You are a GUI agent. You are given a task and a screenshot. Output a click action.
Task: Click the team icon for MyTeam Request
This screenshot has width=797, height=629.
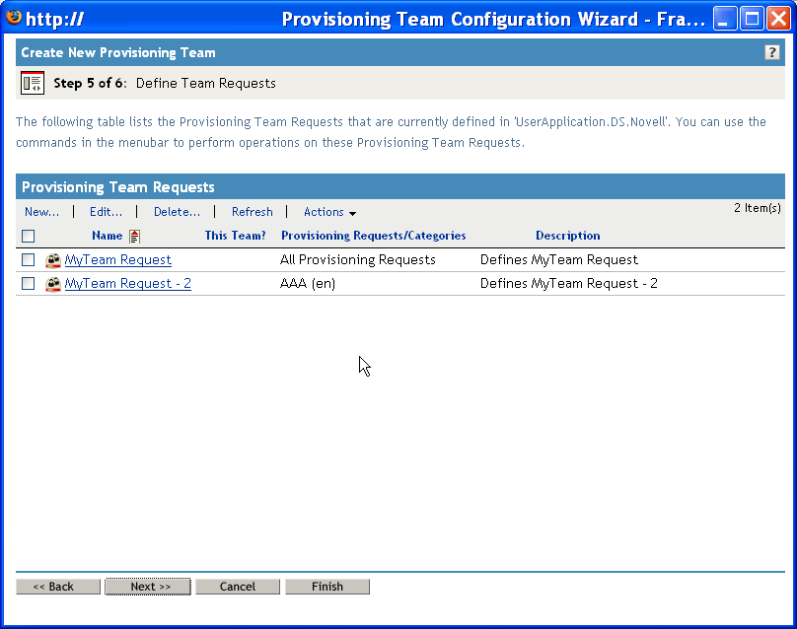[53, 260]
